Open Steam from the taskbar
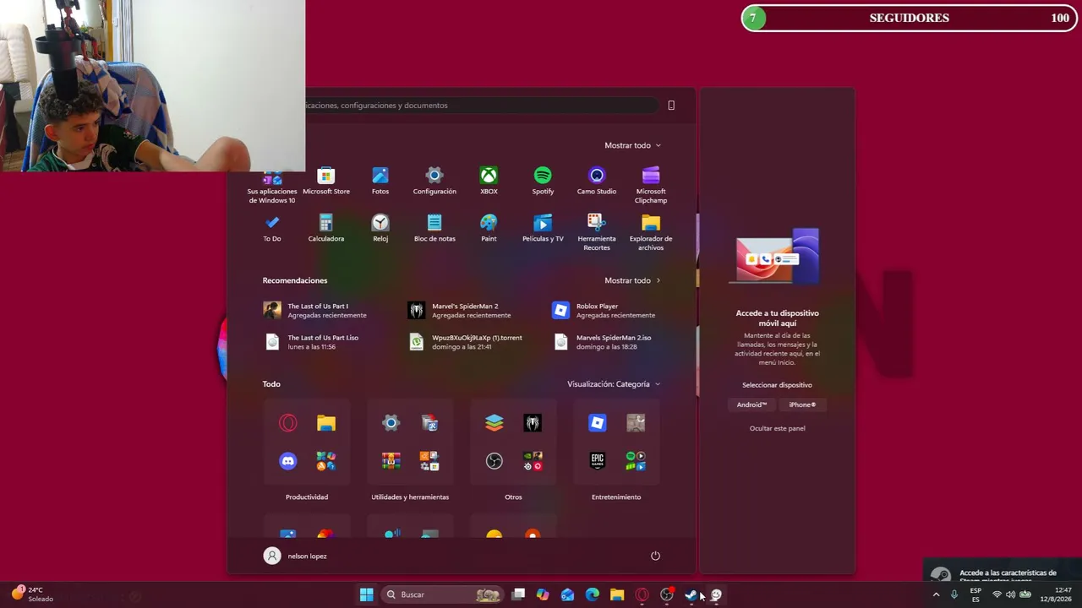Screen dimensions: 1082x608 point(691,594)
